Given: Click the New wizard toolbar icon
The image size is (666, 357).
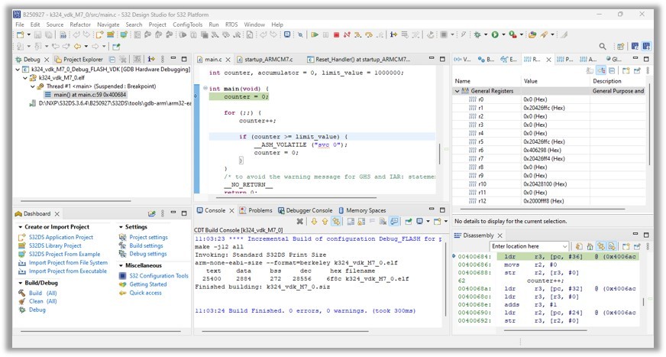Looking at the screenshot, I should tap(21, 35).
